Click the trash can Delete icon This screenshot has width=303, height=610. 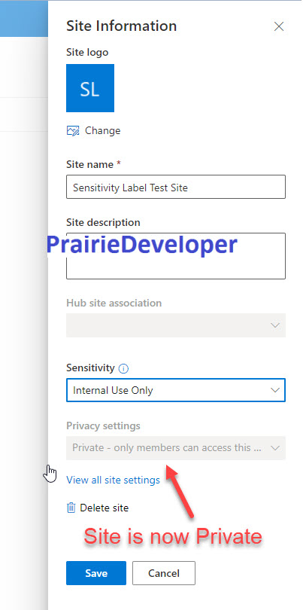pyautogui.click(x=71, y=508)
